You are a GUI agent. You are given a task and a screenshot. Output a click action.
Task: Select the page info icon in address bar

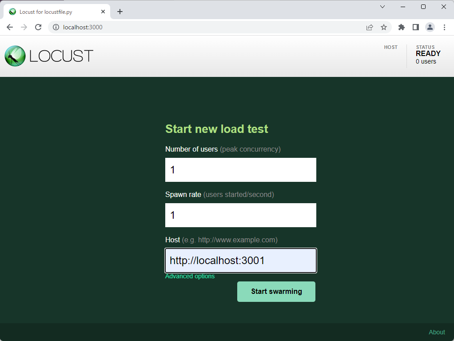[x=56, y=27]
